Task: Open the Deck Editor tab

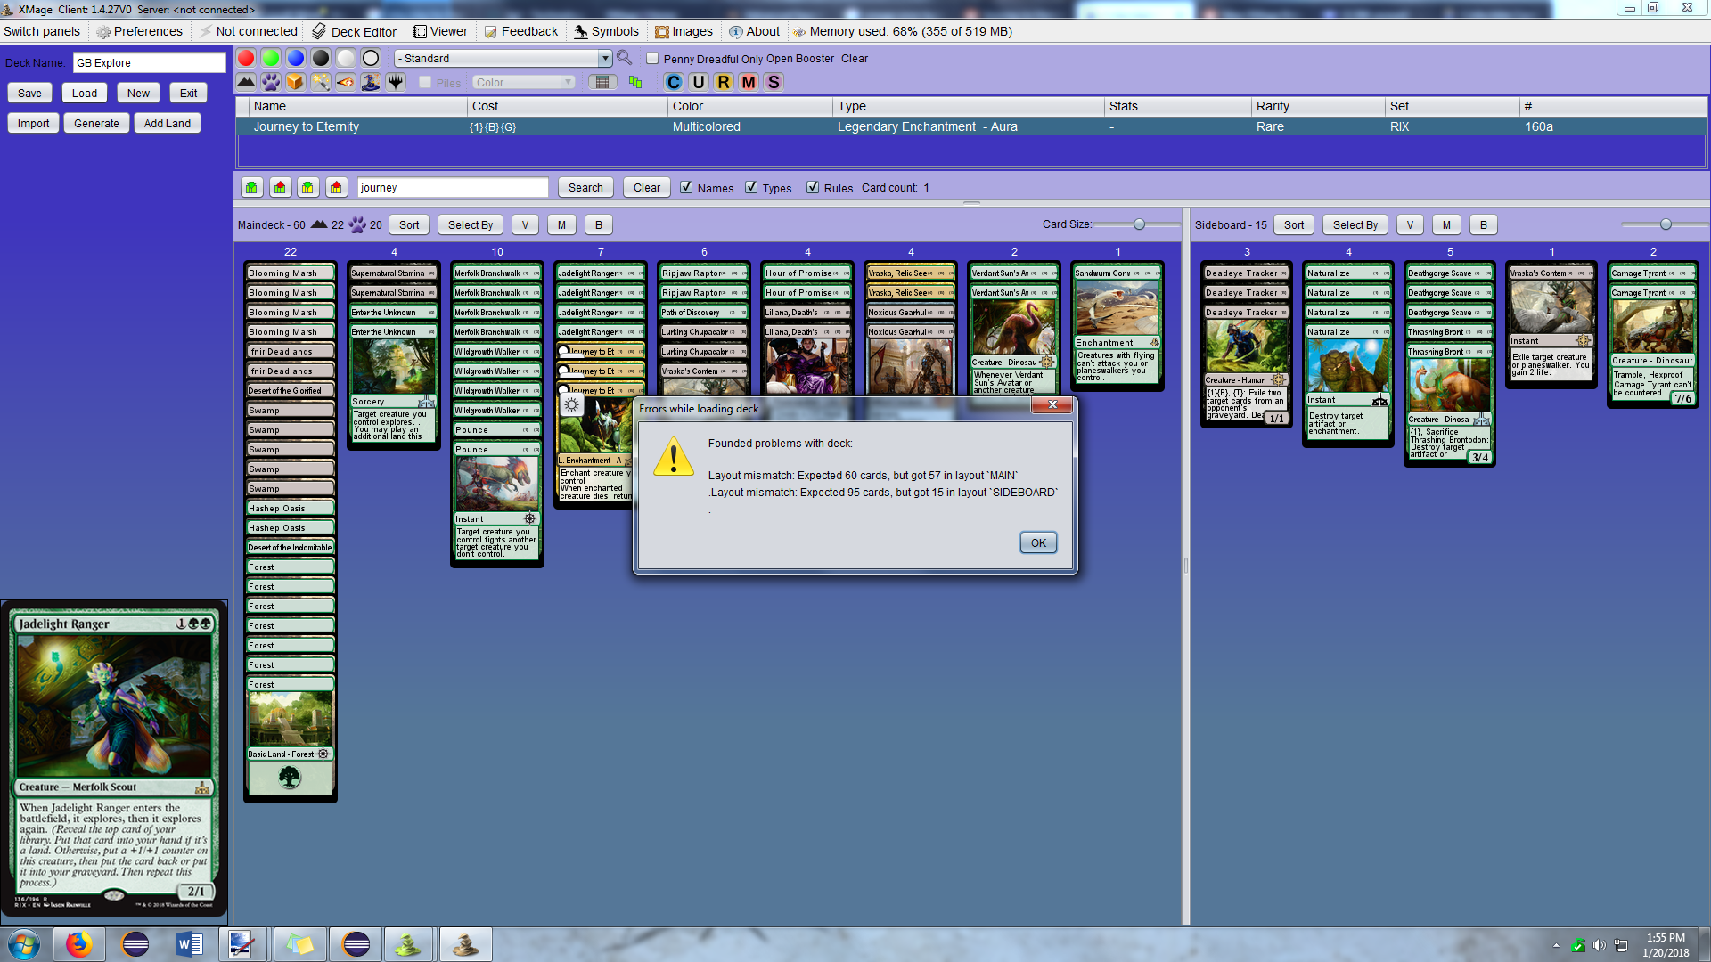Action: pos(355,31)
